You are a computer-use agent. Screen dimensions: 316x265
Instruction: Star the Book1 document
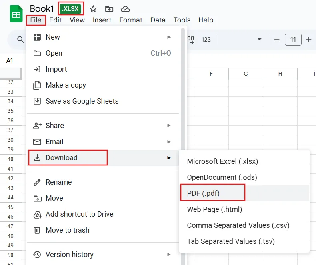[x=93, y=9]
